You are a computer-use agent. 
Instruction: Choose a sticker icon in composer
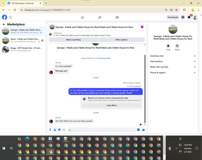(59, 130)
